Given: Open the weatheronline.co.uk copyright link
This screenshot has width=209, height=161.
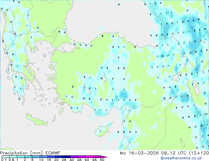Looking at the screenshot, I should pyautogui.click(x=181, y=158).
